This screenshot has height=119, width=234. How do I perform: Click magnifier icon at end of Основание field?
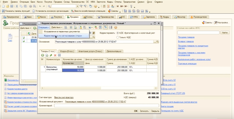point(158,42)
